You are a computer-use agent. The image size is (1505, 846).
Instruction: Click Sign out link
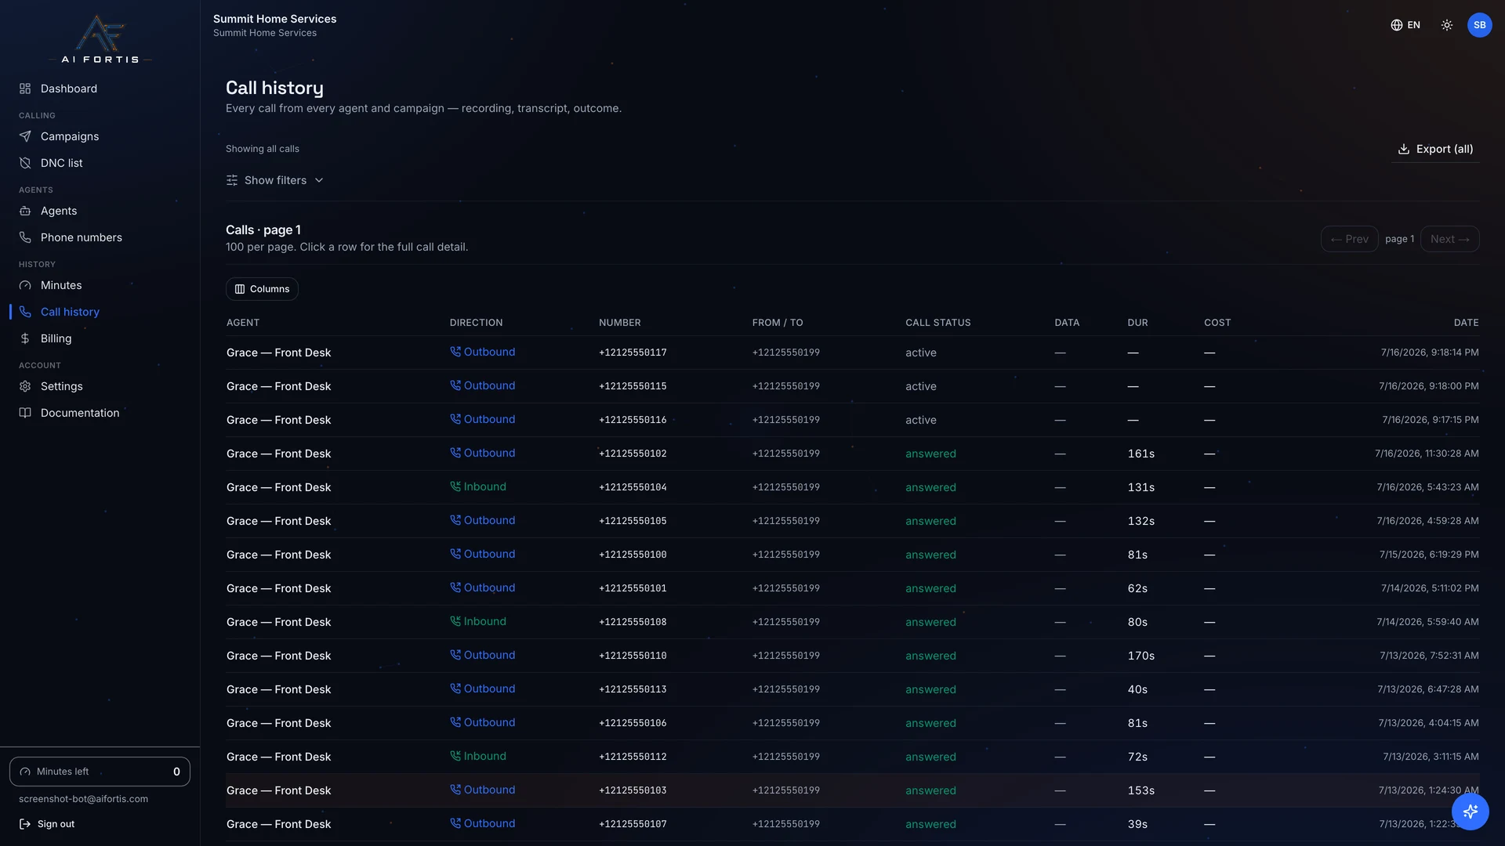[47, 824]
